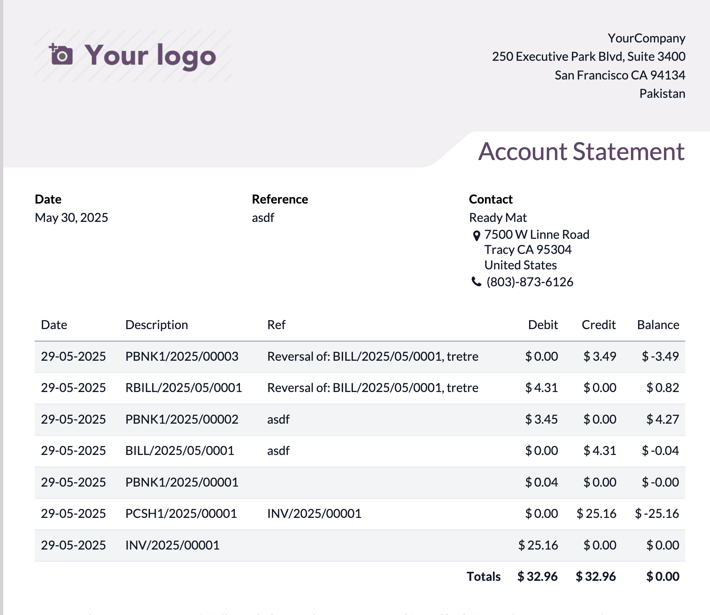The height and width of the screenshot is (615, 710).
Task: Click the $ -25.16 balance value
Action: tap(656, 514)
